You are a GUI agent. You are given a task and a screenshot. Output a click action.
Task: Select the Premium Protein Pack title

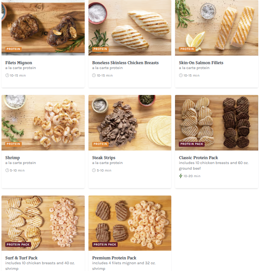pos(114,258)
